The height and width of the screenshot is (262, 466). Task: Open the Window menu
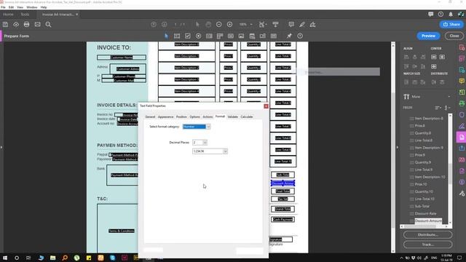pyautogui.click(x=32, y=7)
